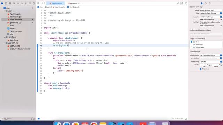Click the Line 15 Col status text
The height and width of the screenshot is (125, 223).
[177, 119]
